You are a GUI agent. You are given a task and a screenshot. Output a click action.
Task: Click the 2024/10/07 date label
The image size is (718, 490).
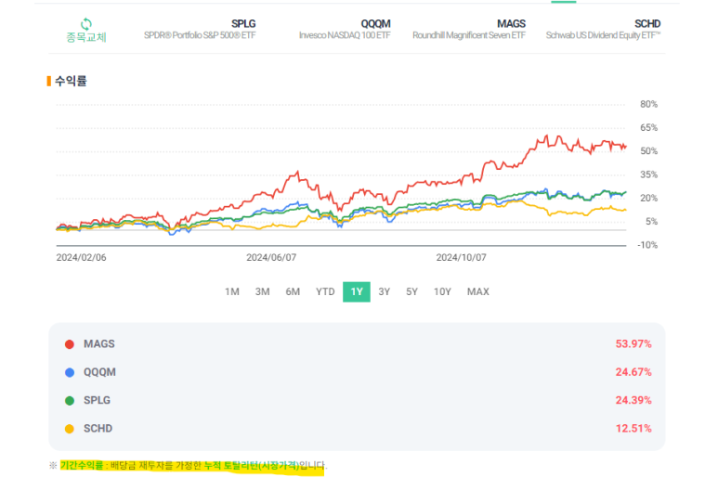coord(461,258)
